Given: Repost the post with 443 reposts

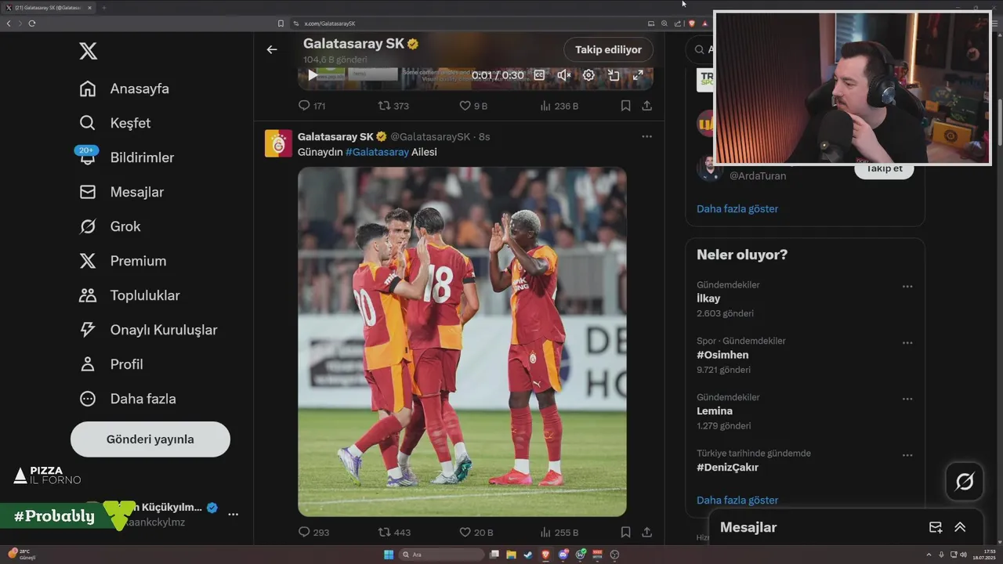Looking at the screenshot, I should tap(394, 532).
